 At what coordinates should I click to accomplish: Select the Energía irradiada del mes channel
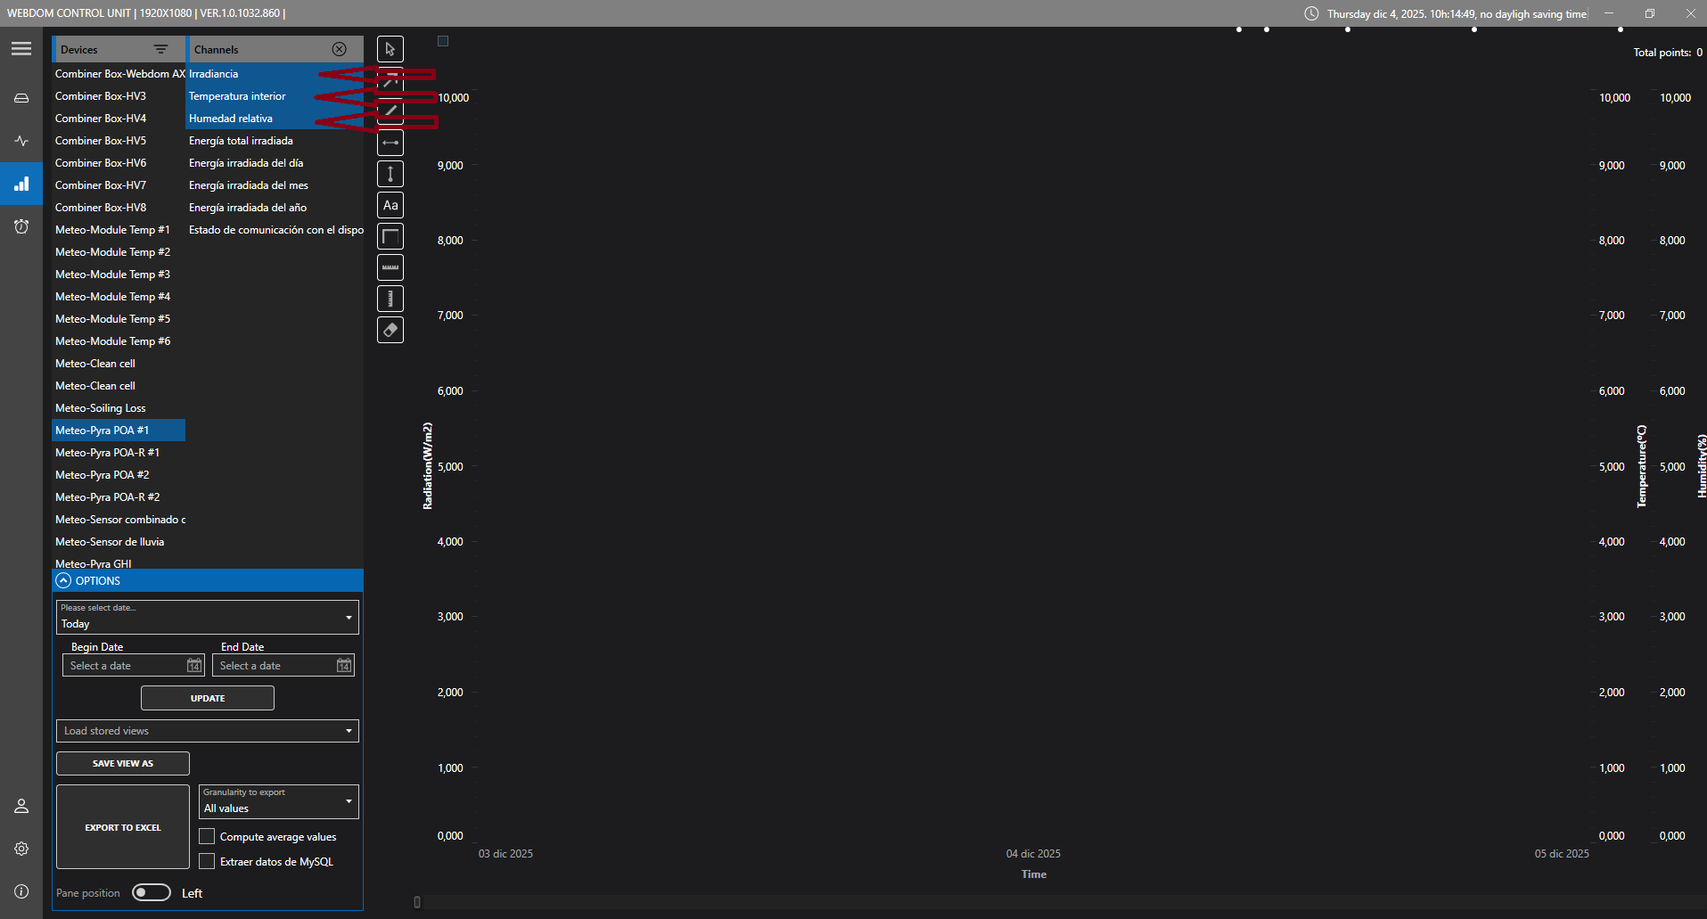pos(275,185)
